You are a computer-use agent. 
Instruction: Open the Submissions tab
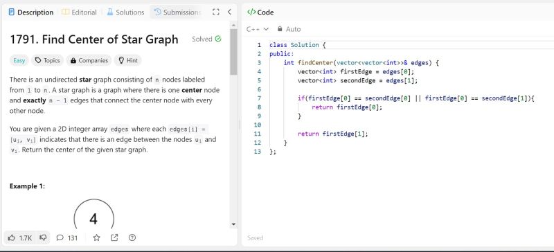[177, 12]
